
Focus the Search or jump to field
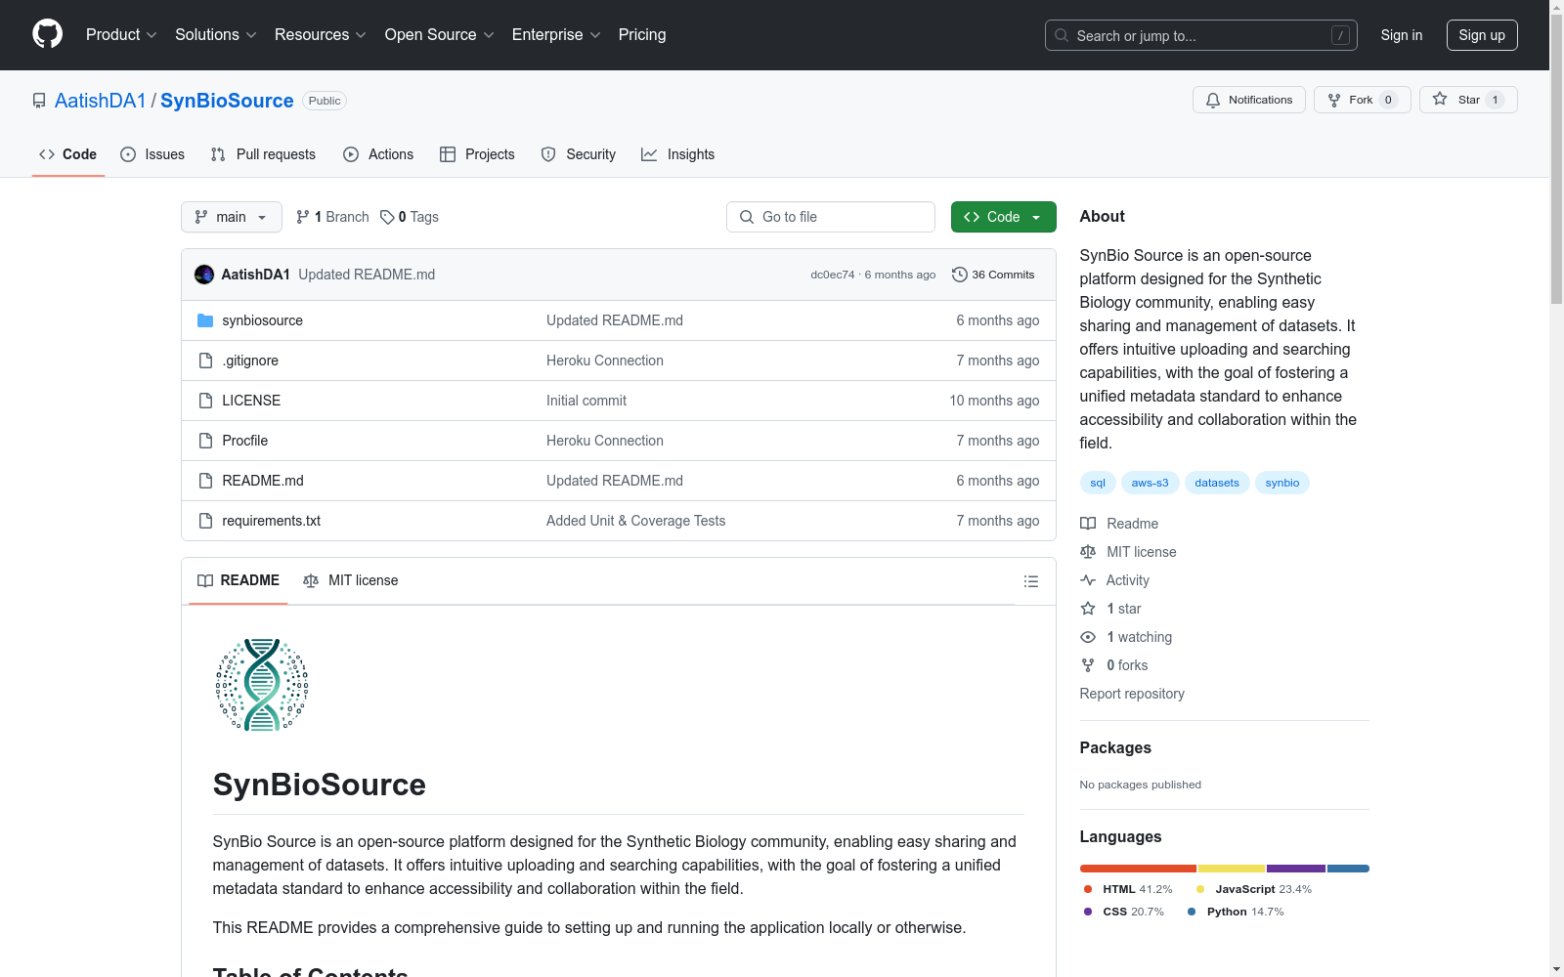(1201, 35)
